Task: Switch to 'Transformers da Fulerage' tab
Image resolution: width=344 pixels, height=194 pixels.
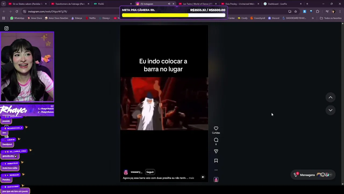Action: pos(70,4)
